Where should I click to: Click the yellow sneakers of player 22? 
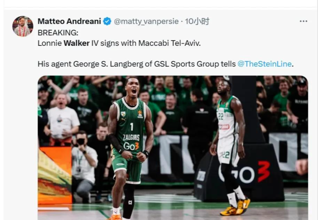click(235, 207)
